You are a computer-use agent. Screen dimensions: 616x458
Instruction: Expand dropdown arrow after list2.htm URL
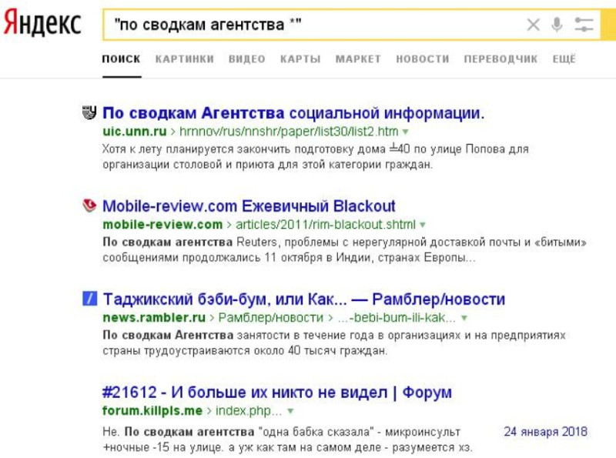tap(406, 132)
